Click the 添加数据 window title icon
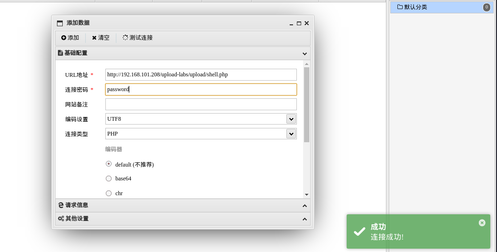The image size is (497, 252). point(60,23)
